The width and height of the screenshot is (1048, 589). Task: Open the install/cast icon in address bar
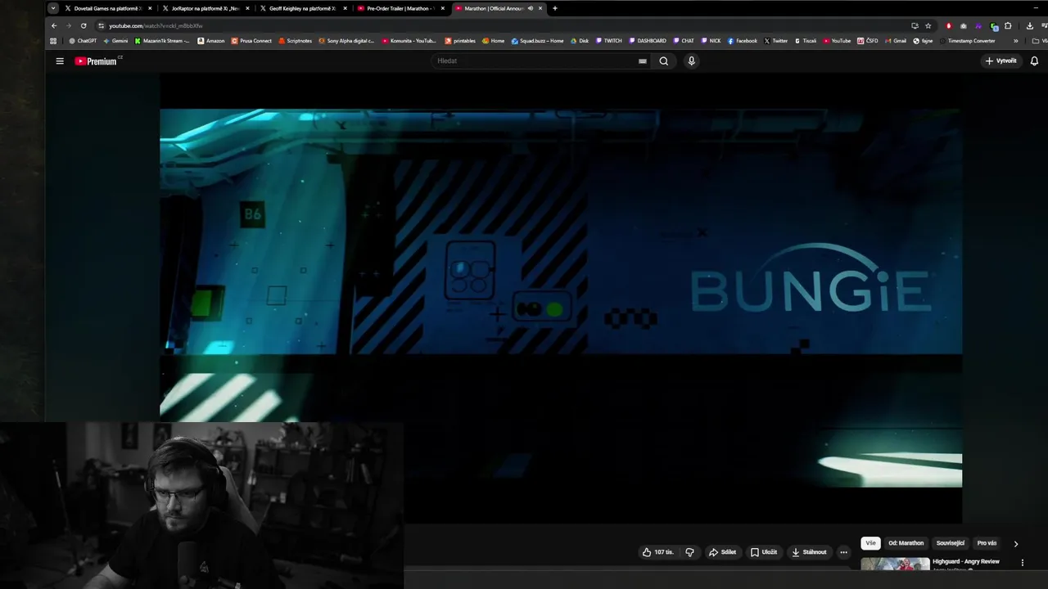(915, 26)
